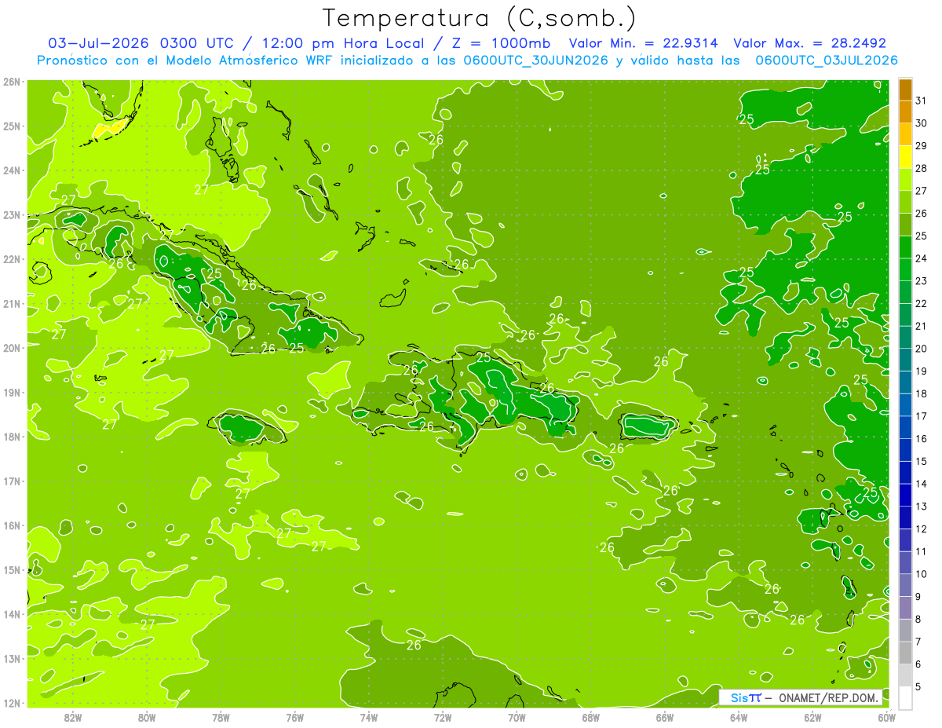This screenshot has width=942, height=728.
Task: Click color scale segment between 30 and 31
Action: click(x=905, y=112)
